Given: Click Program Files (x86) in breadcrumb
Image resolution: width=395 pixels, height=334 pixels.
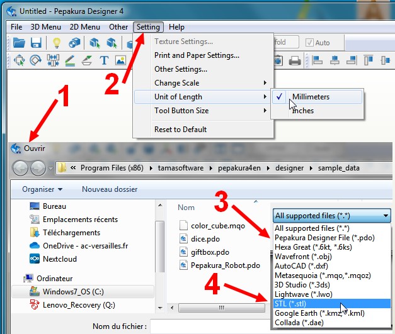Looking at the screenshot, I should [x=112, y=168].
